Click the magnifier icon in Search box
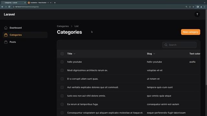The width and height of the screenshot is (207, 116). (x=166, y=45)
